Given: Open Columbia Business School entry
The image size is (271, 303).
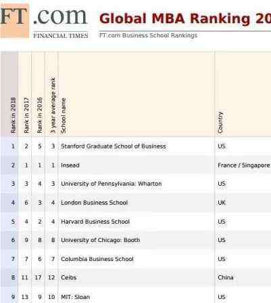Looking at the screenshot, I should (x=97, y=259).
